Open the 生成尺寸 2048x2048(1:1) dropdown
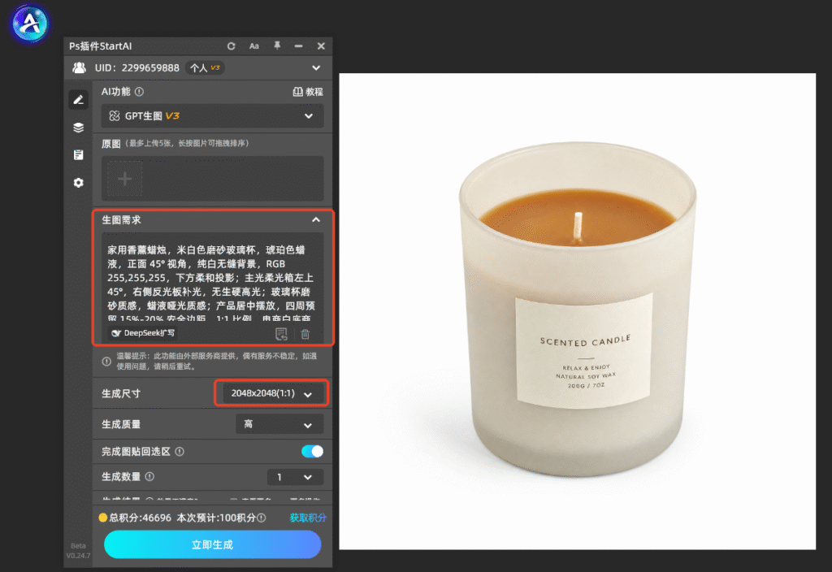This screenshot has height=572, width=832. click(271, 393)
